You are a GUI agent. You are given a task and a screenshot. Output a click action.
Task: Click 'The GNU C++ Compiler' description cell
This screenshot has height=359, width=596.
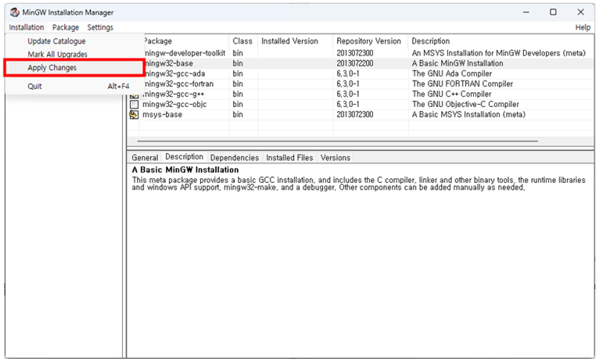[x=452, y=94]
